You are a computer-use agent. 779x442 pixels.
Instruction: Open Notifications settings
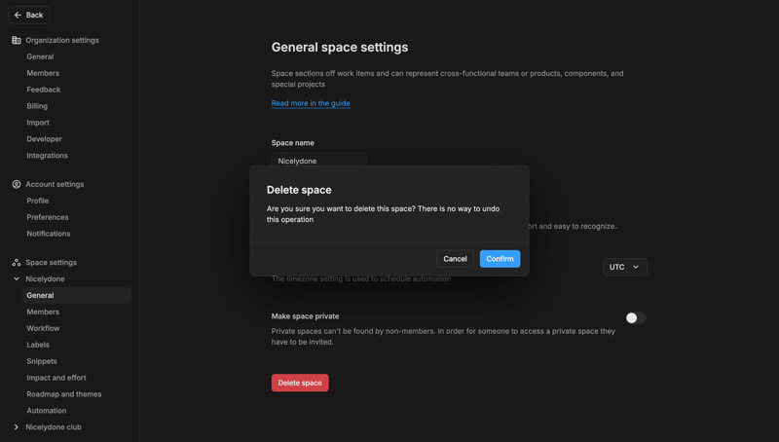[48, 234]
